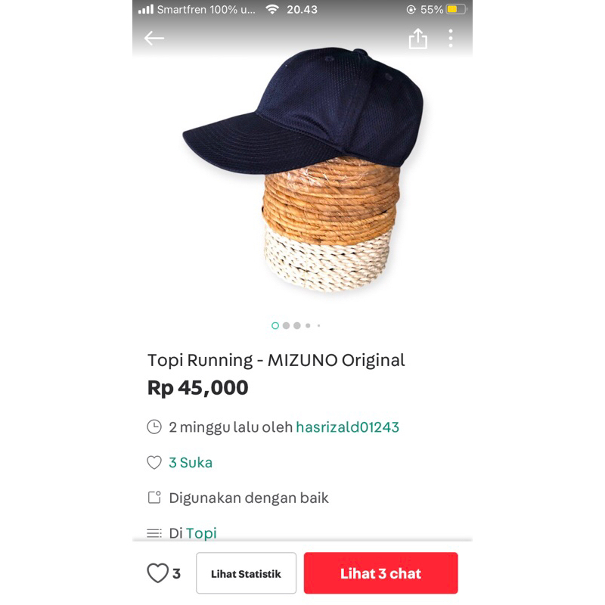
Task: Select the second carousel dot
Action: [287, 324]
